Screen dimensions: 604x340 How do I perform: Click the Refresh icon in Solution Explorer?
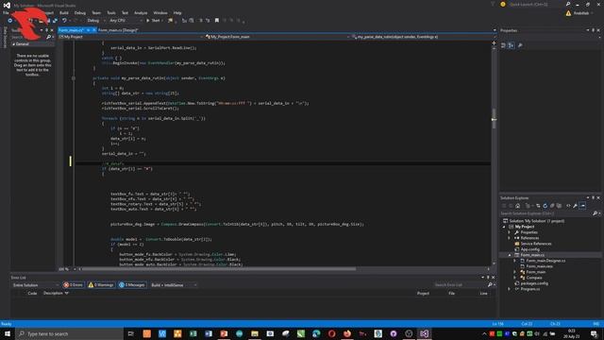(x=545, y=206)
